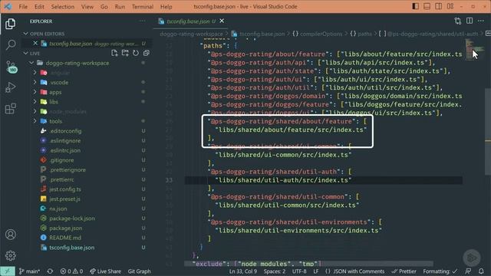The width and height of the screenshot is (491, 276).
Task: Expand the .vscode folder
Action: 35,82
